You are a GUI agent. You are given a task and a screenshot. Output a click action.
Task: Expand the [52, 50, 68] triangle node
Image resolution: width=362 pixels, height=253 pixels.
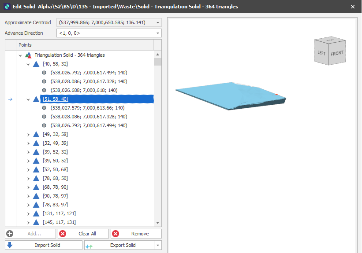28,170
